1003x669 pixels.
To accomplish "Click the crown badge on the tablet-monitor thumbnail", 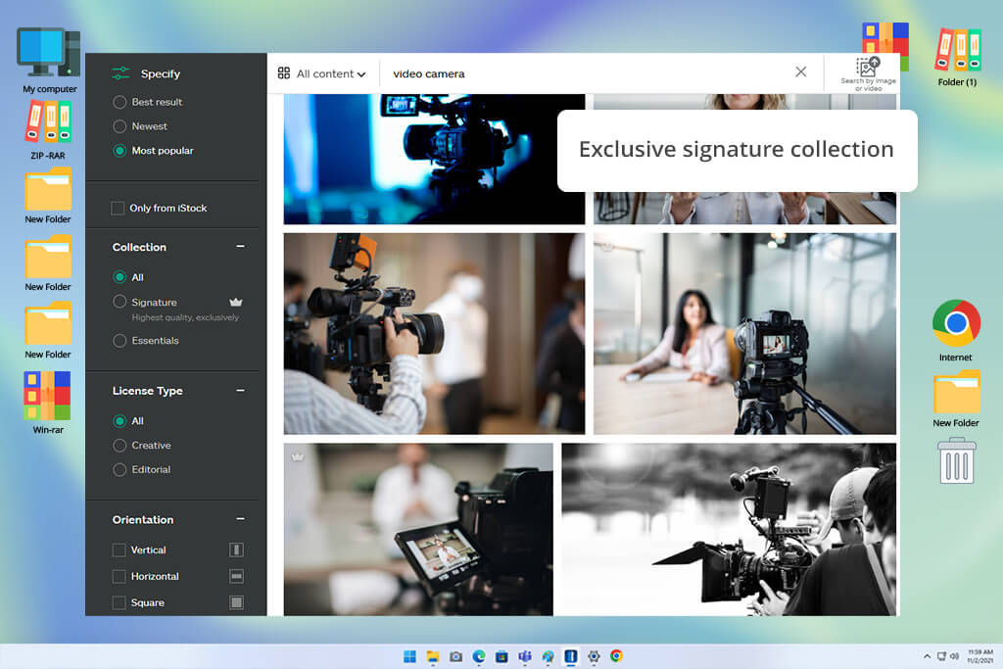I will (x=298, y=456).
